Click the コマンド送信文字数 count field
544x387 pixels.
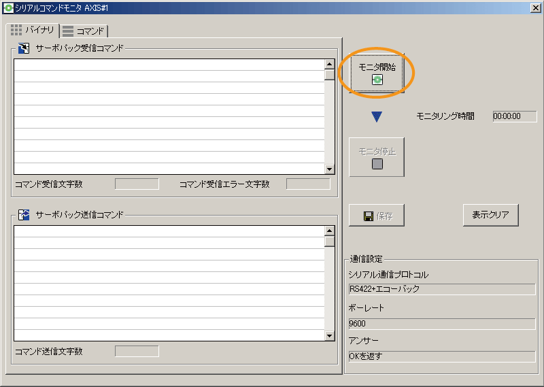137,351
